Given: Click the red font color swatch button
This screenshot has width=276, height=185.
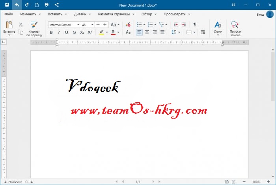Looking at the screenshot, I should (x=113, y=32).
